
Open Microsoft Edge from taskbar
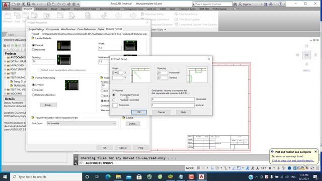tap(108, 176)
